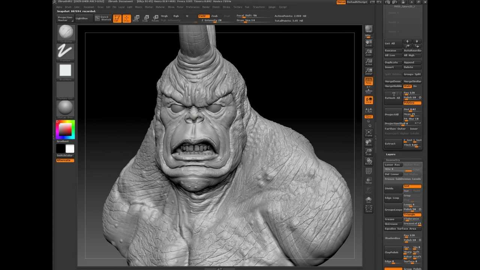This screenshot has width=480, height=270.
Task: Click the PolyF wireframe icon
Action: coord(369,171)
